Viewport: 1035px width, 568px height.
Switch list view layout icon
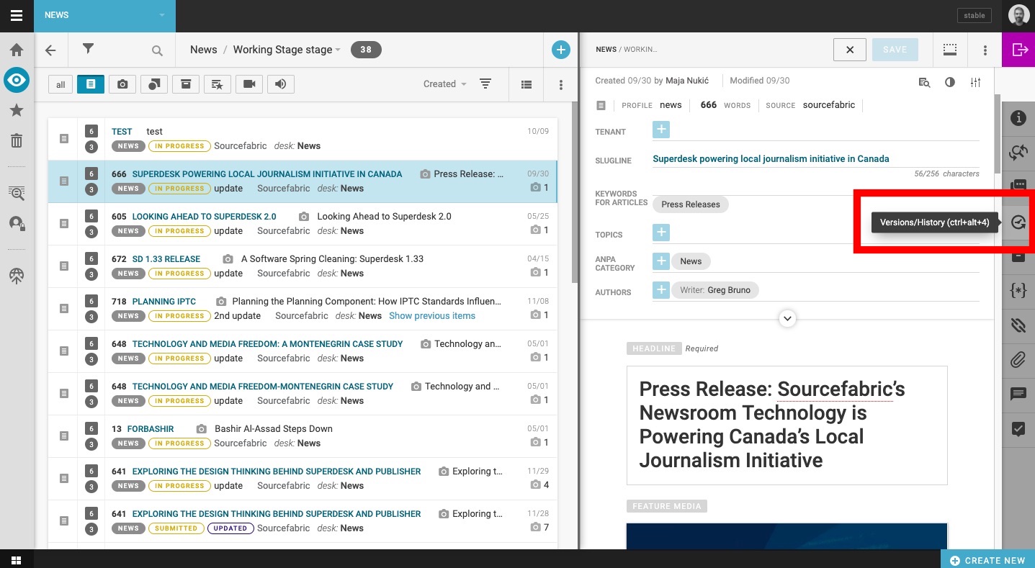click(x=527, y=84)
